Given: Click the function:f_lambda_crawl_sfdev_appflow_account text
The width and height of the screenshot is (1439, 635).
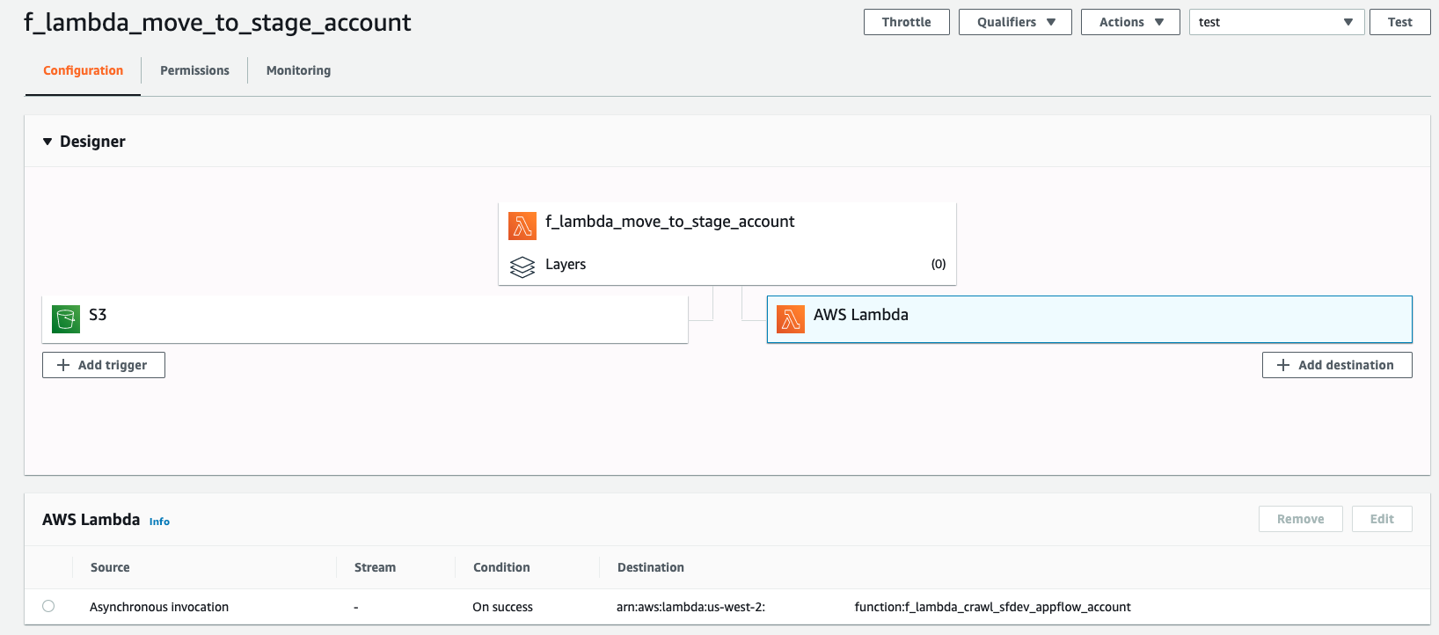Looking at the screenshot, I should point(992,607).
